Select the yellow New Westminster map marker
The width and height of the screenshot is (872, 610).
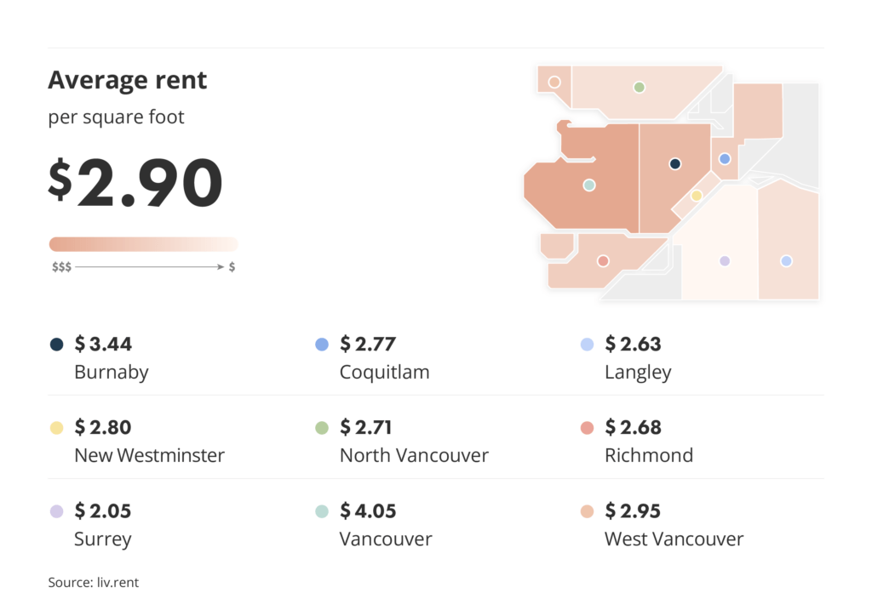point(696,196)
